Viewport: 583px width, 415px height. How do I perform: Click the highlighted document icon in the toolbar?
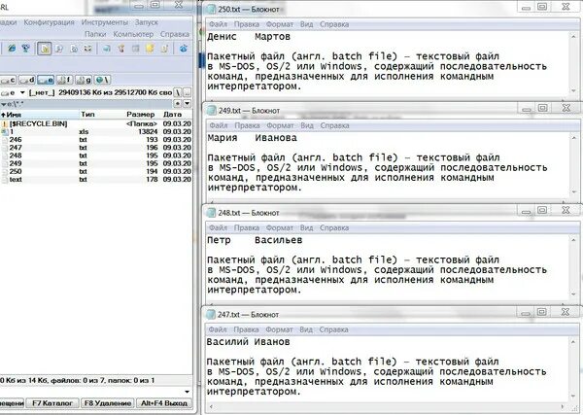click(x=45, y=49)
